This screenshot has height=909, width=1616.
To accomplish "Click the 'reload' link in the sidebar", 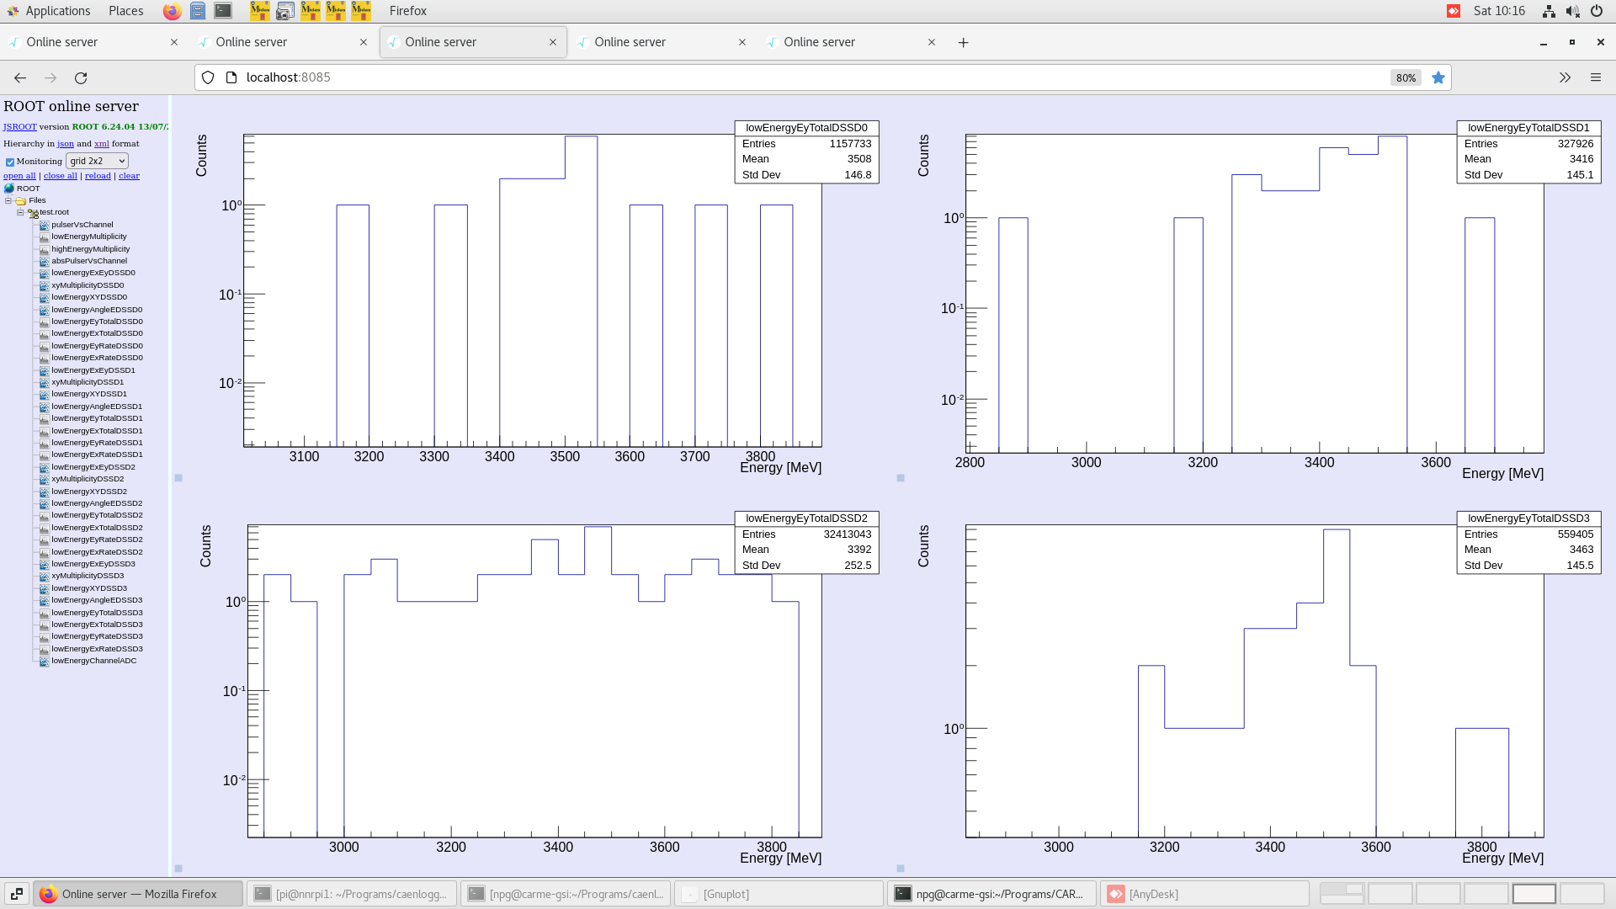I will (x=98, y=176).
